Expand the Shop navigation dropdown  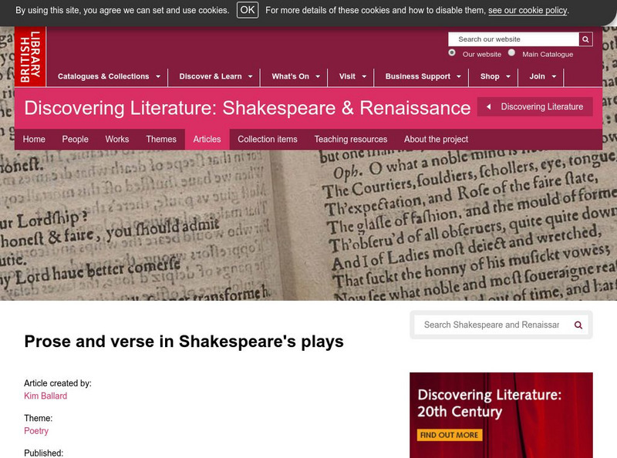[494, 77]
